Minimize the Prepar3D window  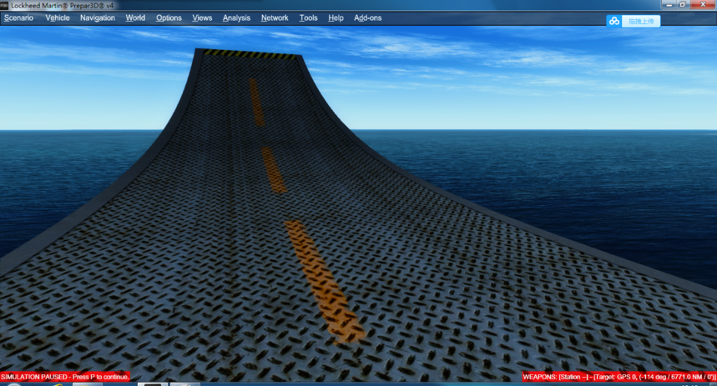click(x=669, y=4)
